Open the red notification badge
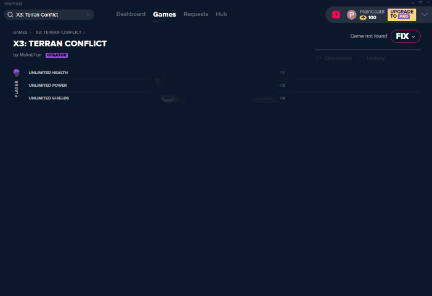This screenshot has width=432, height=296. coord(336,15)
